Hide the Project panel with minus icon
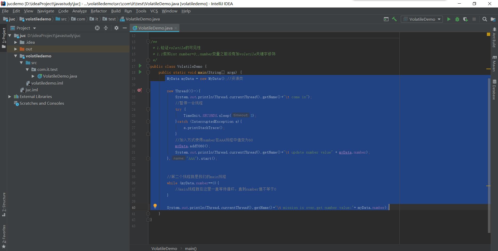The image size is (498, 251). click(x=125, y=28)
